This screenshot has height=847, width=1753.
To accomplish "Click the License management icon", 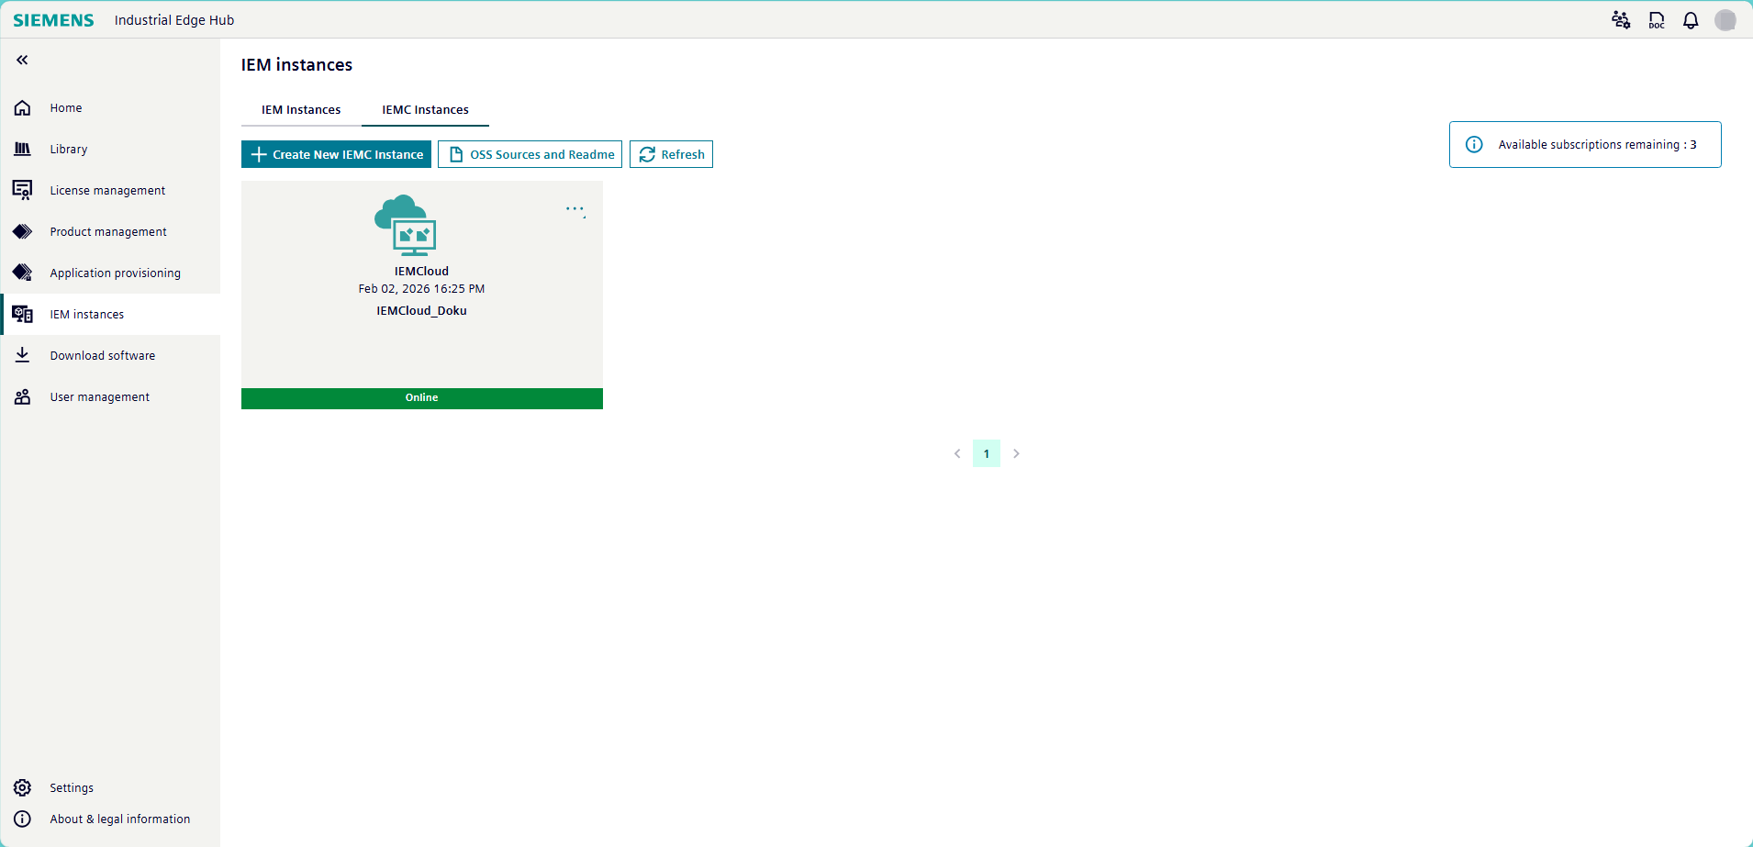I will [x=22, y=190].
